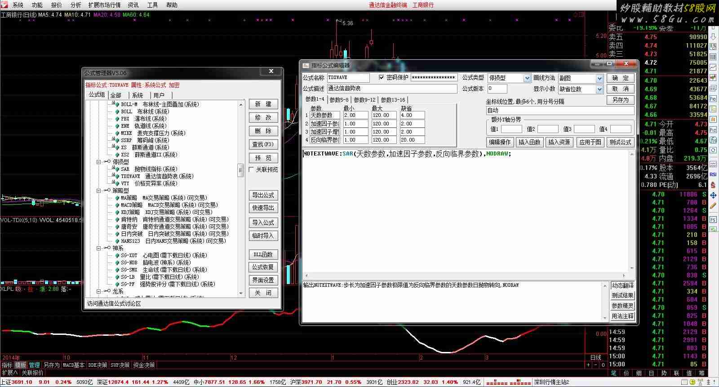Open the 功能 menu
Viewport: 719px width, 387px height.
tap(37, 5)
